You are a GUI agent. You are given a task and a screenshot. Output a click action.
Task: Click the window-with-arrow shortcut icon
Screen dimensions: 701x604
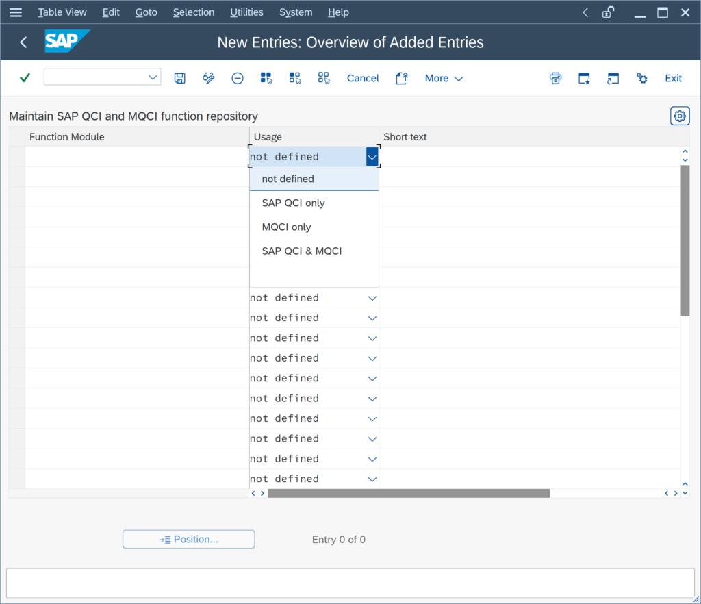click(613, 78)
